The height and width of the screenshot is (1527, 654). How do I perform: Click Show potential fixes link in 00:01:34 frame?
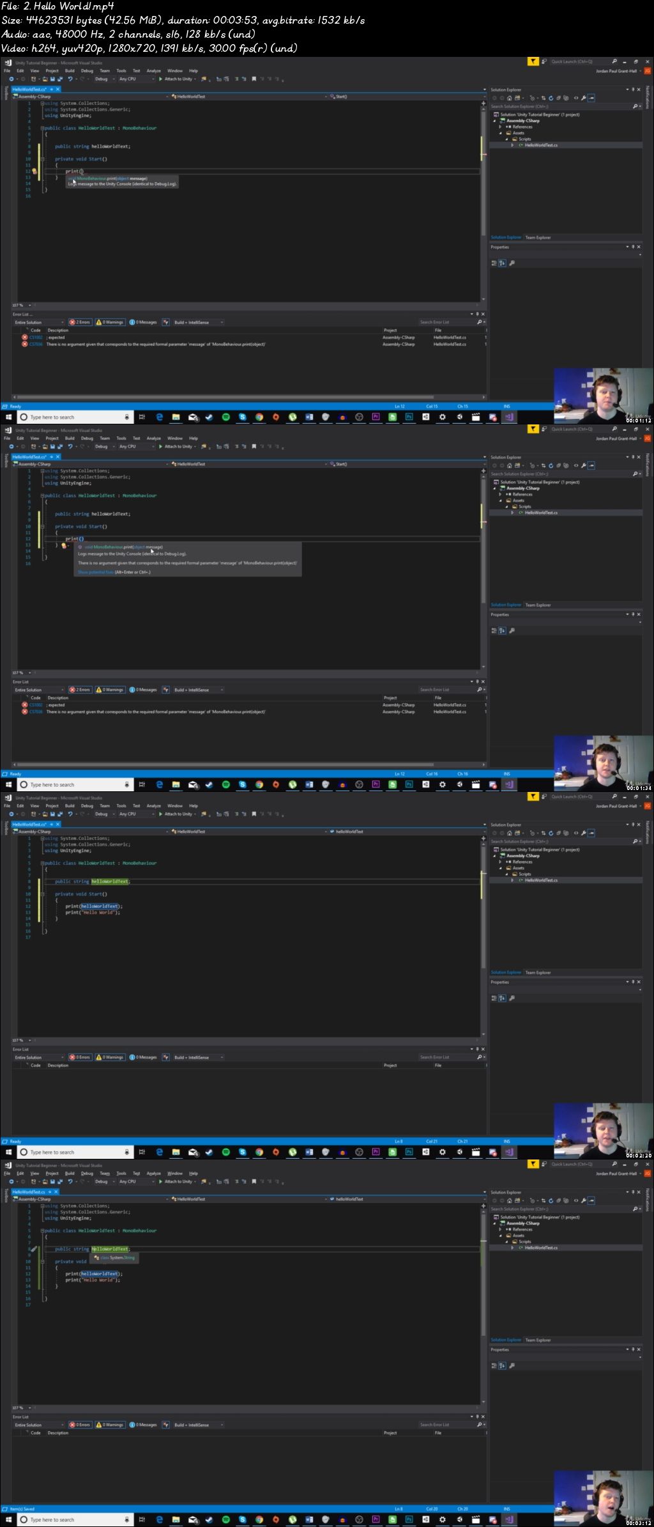[96, 572]
